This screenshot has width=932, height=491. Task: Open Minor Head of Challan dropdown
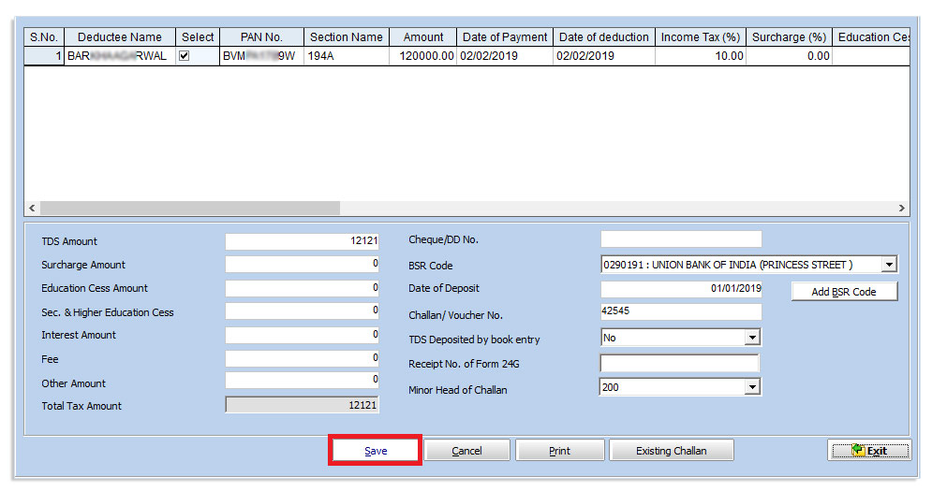(752, 387)
